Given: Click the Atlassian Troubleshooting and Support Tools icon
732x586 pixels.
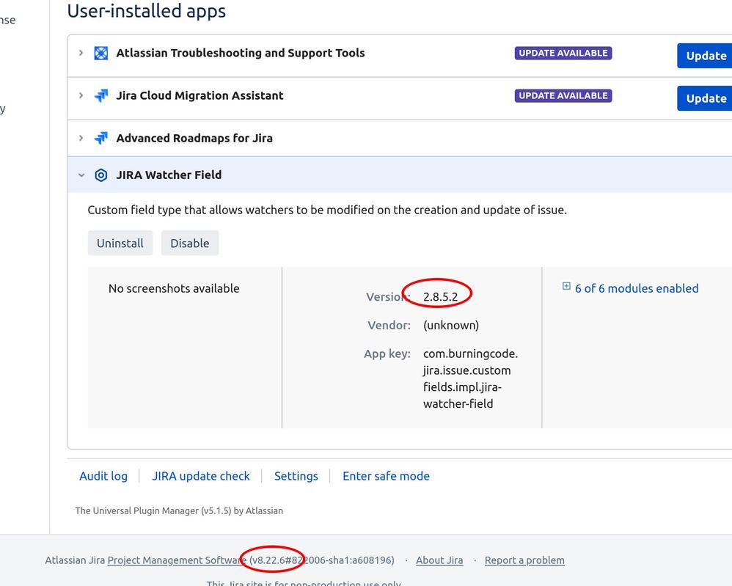Looking at the screenshot, I should [100, 54].
